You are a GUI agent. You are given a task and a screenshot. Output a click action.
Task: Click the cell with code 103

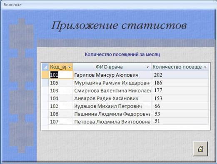pos(61,91)
